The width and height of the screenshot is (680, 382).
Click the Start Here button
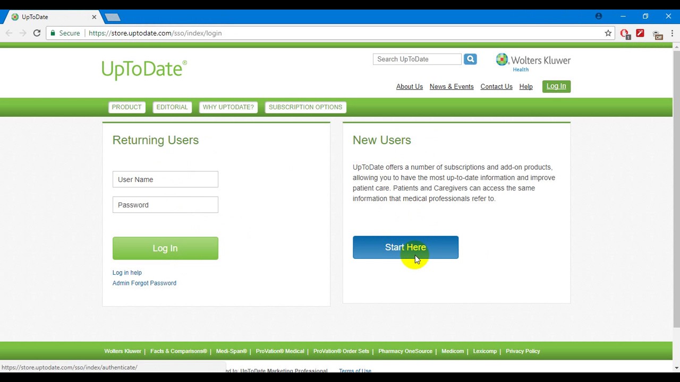point(405,247)
